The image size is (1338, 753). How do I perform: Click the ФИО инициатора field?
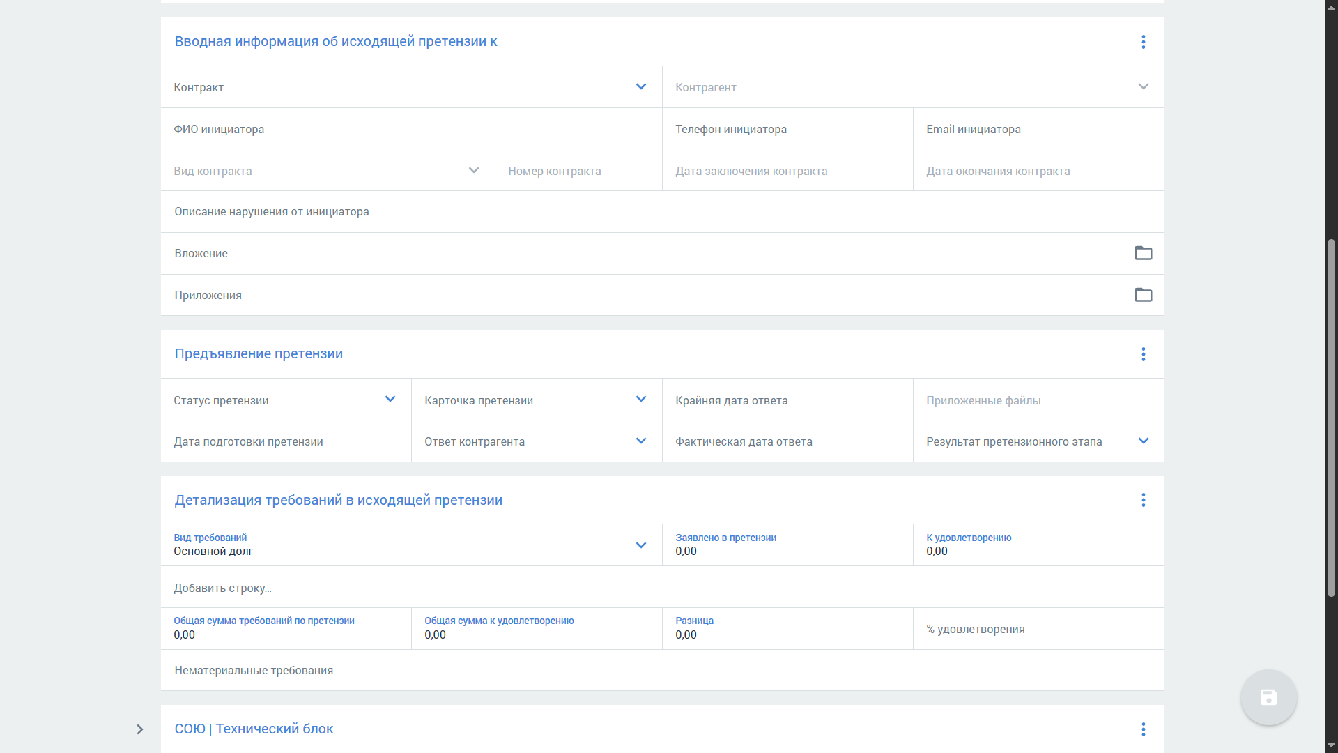(x=411, y=129)
